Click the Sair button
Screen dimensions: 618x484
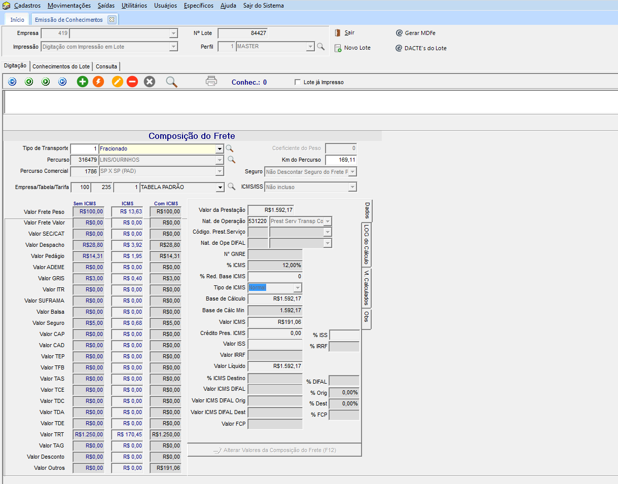345,33
